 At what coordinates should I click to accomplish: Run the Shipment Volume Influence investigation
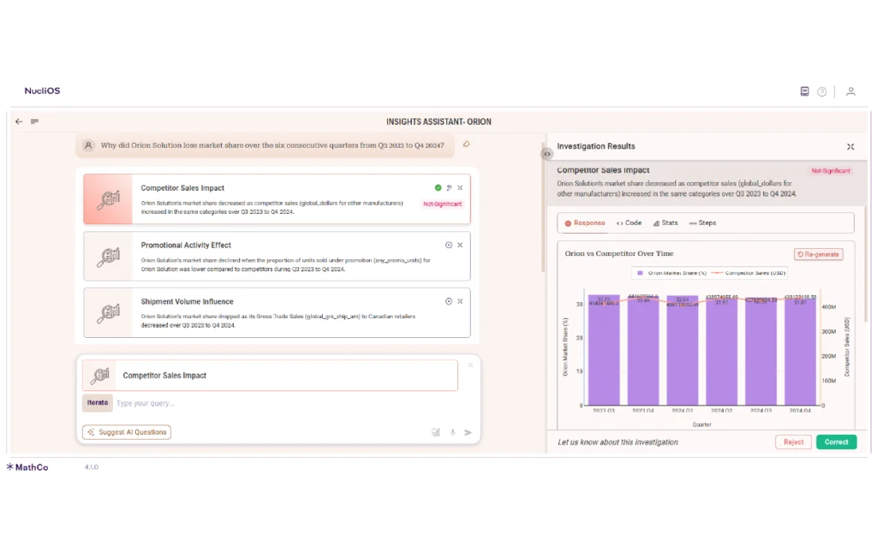click(x=449, y=301)
